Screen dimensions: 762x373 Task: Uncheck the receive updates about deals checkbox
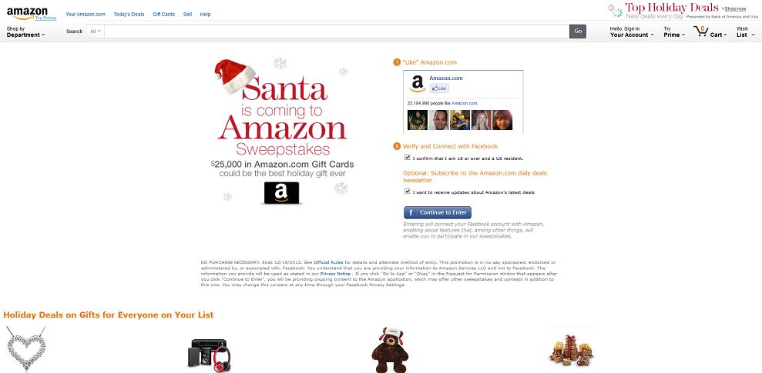[x=408, y=191]
